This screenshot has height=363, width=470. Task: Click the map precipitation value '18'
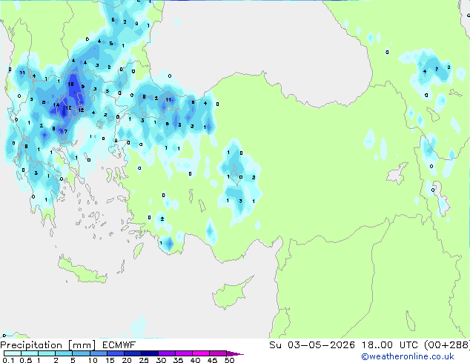70,84
